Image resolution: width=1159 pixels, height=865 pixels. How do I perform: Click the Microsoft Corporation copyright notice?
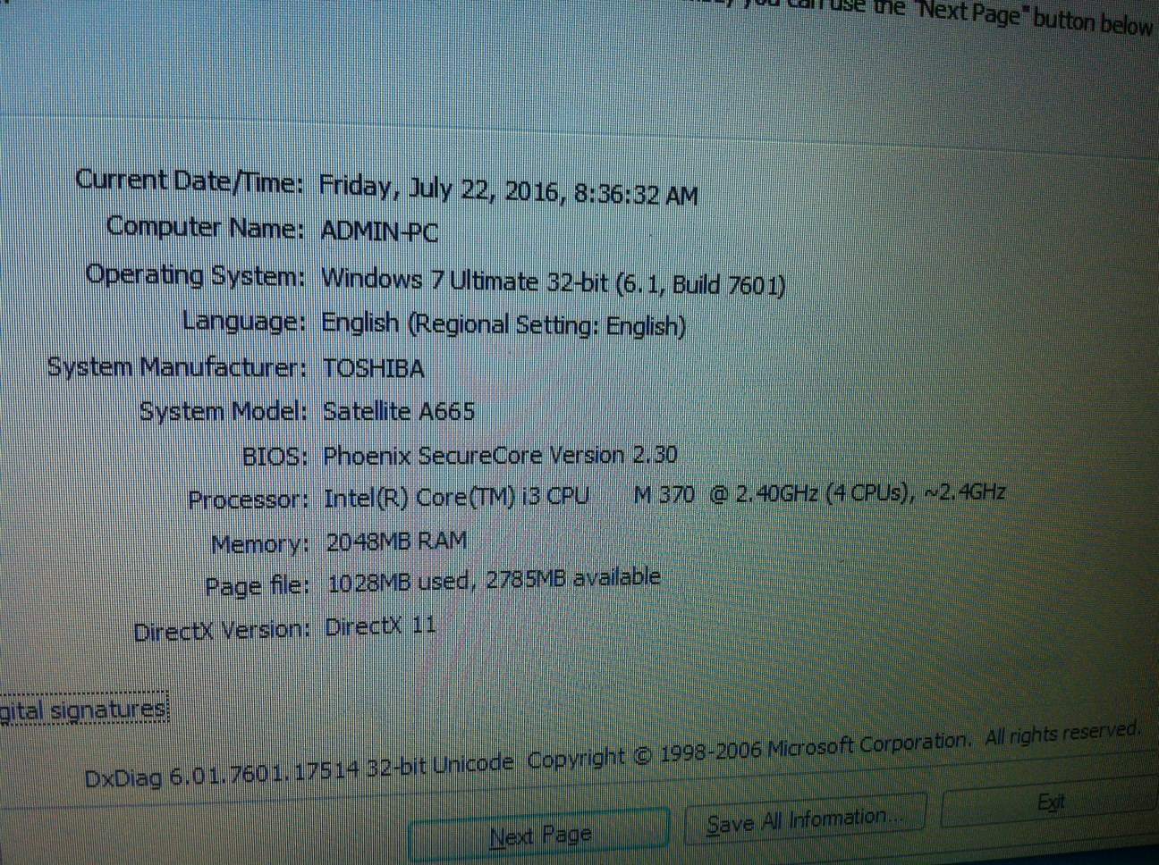pos(834,745)
